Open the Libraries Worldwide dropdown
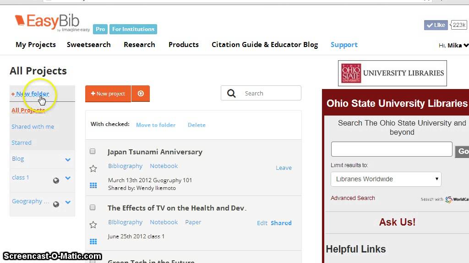 [386, 179]
